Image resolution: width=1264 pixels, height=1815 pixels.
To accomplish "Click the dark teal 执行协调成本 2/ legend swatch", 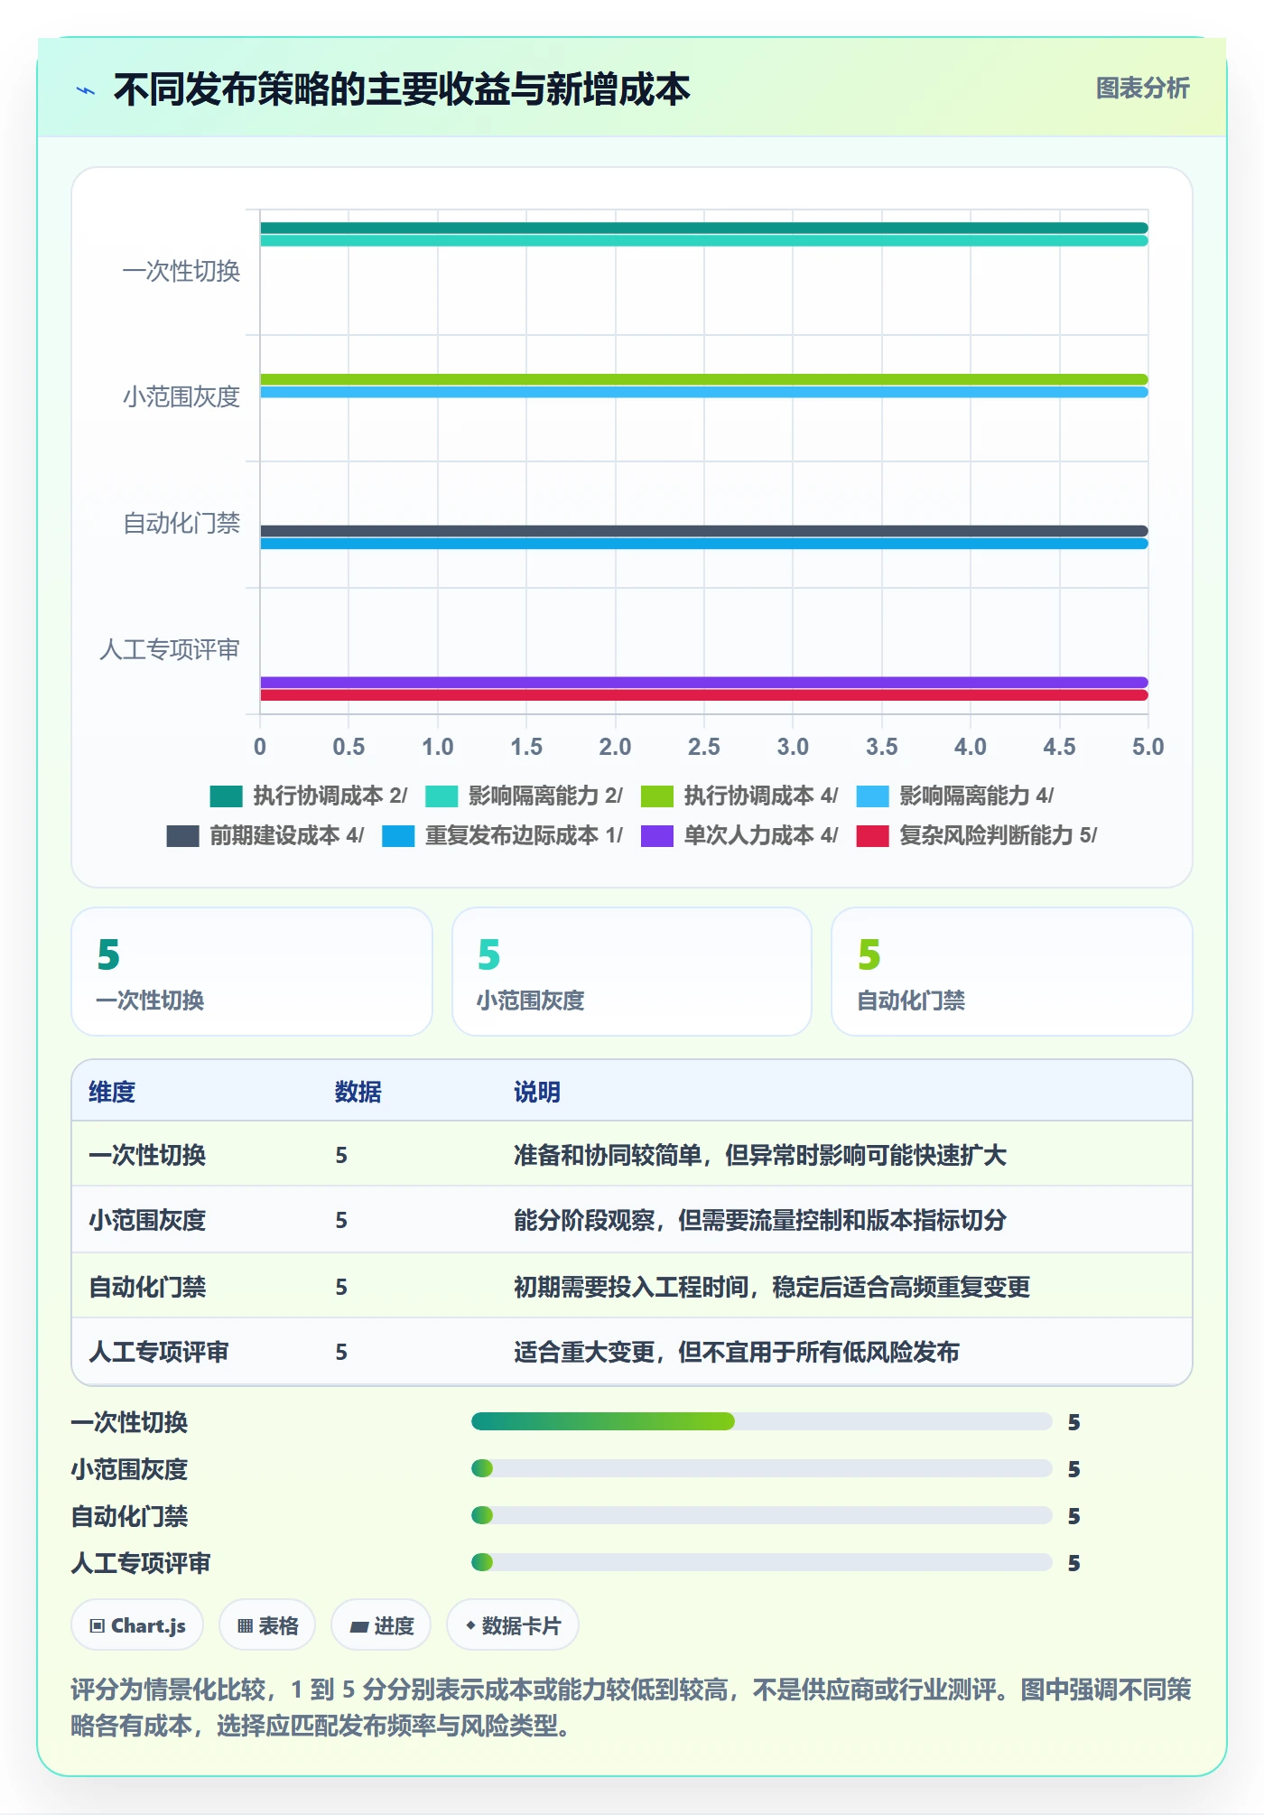I will pyautogui.click(x=226, y=796).
